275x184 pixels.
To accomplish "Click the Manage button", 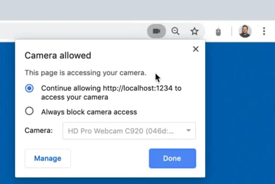I will (48, 159).
